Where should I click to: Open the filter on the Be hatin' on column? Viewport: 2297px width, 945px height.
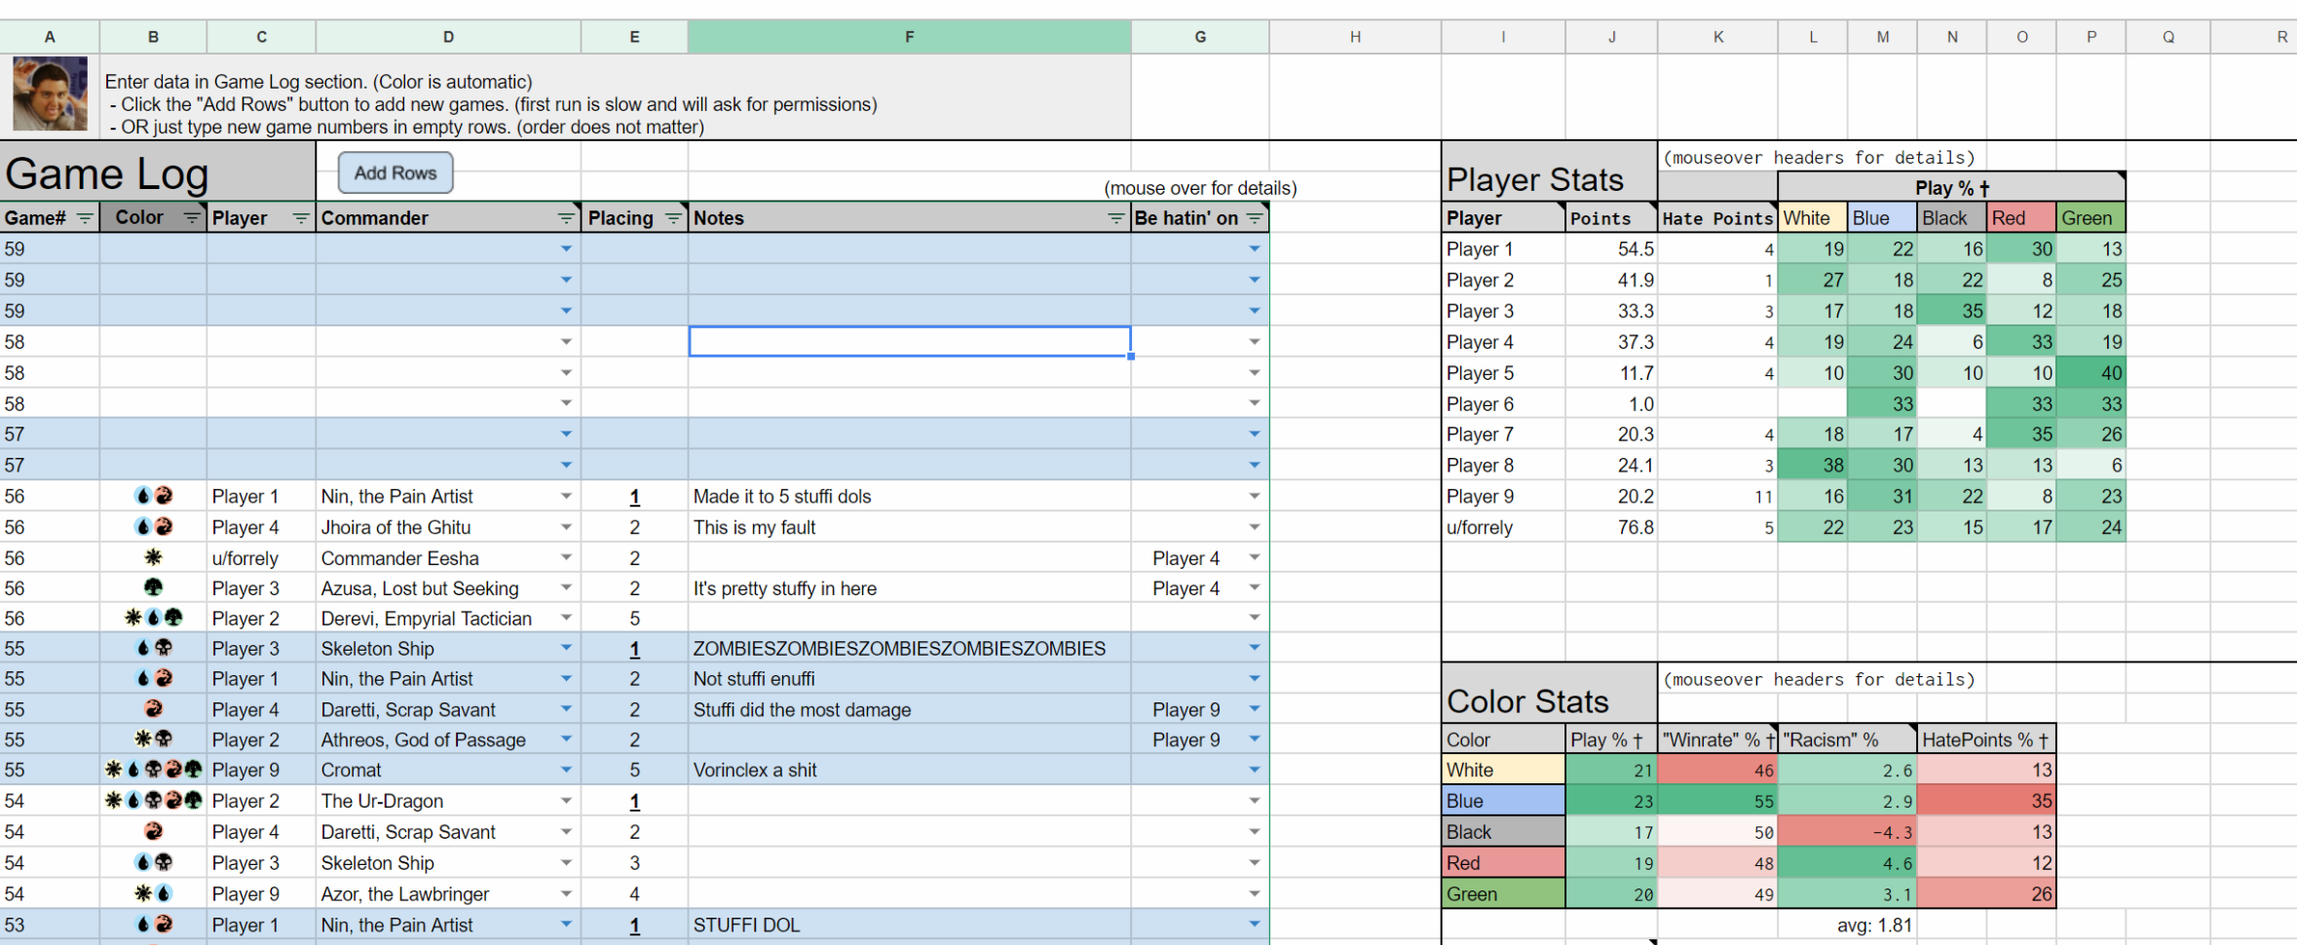point(1257,217)
